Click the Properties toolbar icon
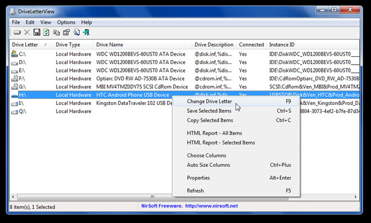 click(66, 33)
